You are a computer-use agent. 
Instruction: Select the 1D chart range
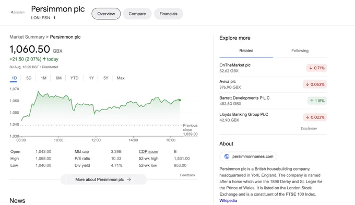[x=14, y=78]
